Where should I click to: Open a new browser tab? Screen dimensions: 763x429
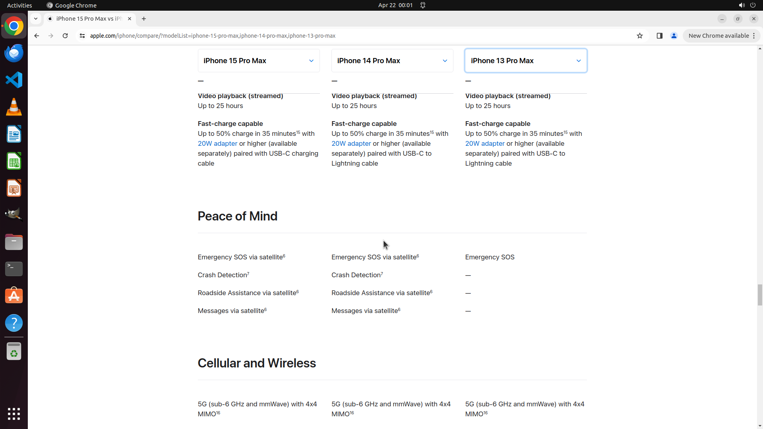[144, 19]
